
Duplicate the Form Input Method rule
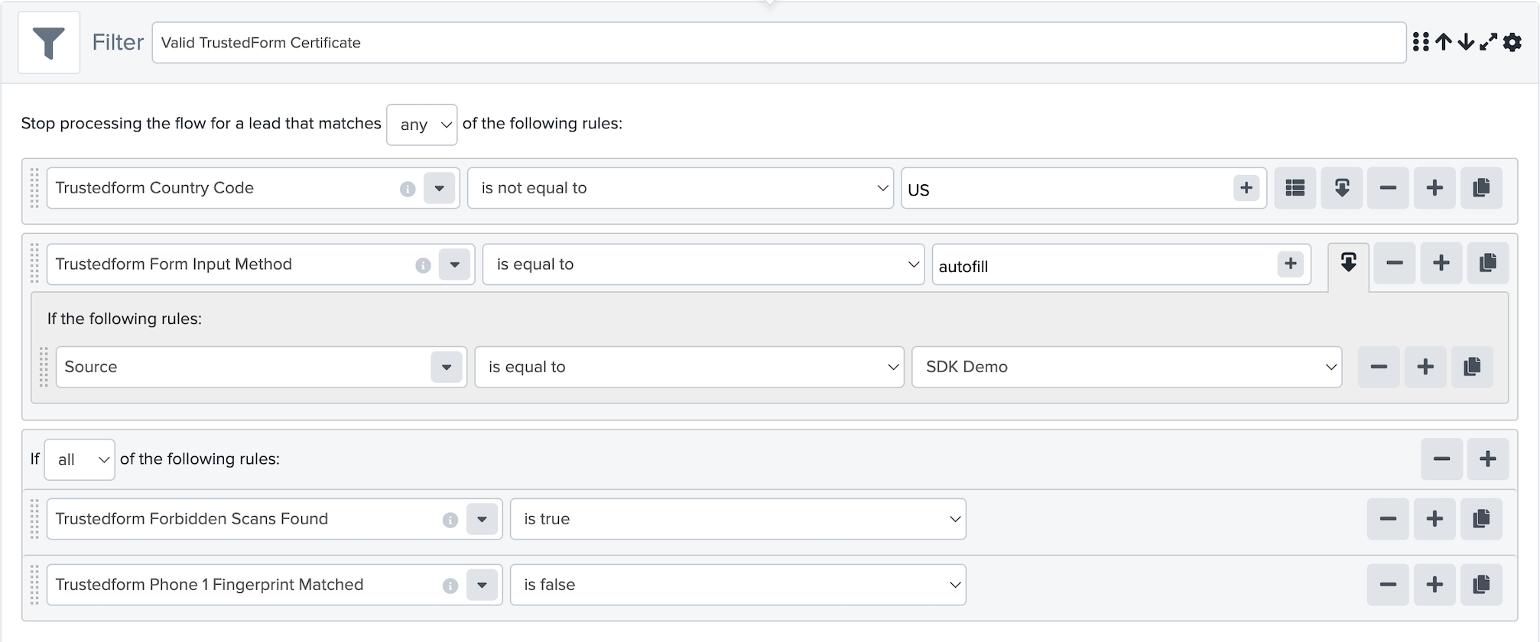point(1488,264)
